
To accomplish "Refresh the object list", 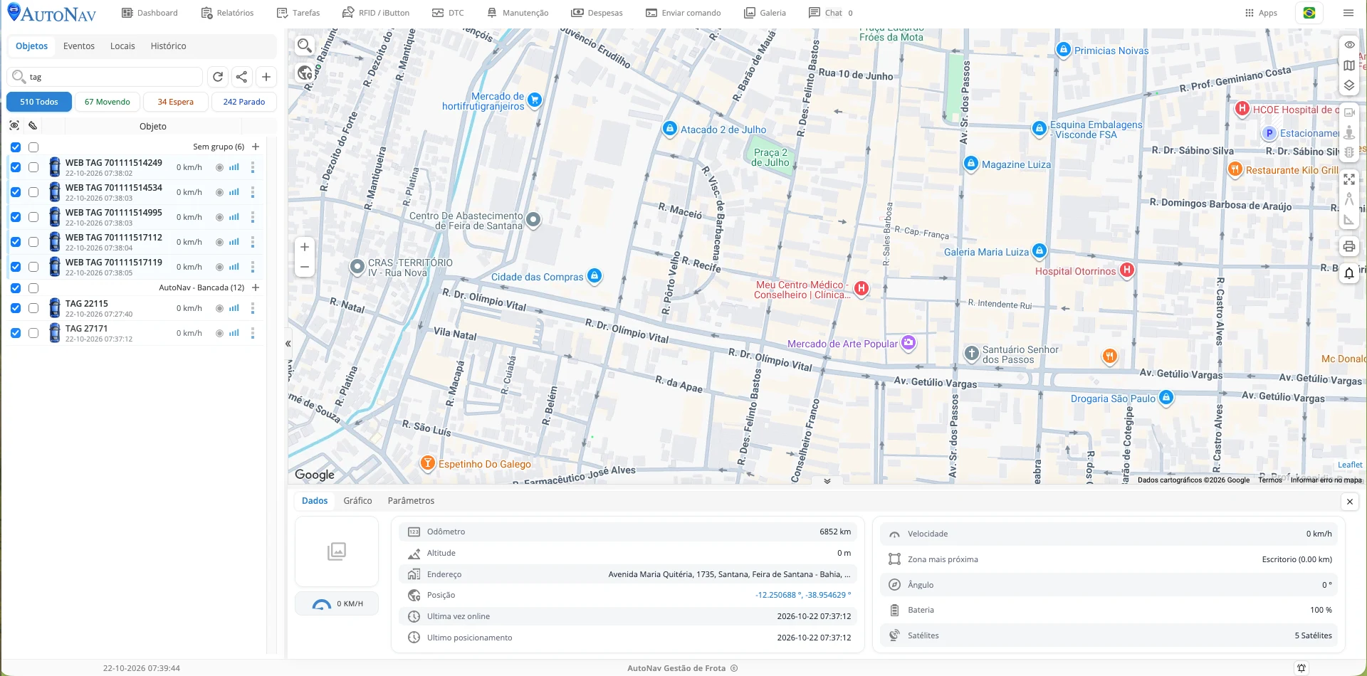I will point(218,77).
